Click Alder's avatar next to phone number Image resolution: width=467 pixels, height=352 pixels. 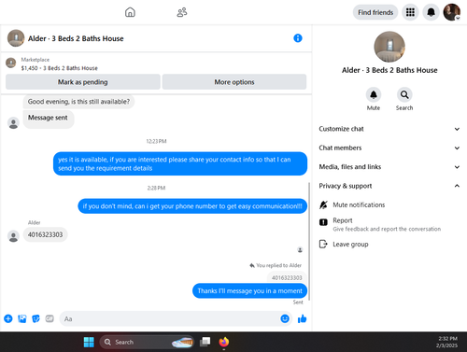(x=13, y=236)
